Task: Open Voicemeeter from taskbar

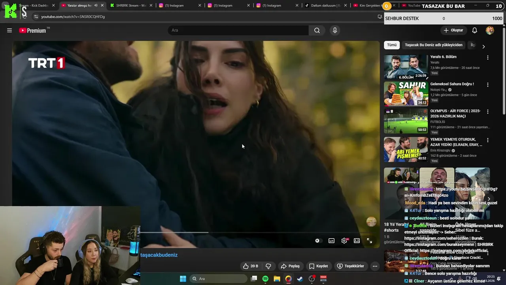Action: (323, 279)
